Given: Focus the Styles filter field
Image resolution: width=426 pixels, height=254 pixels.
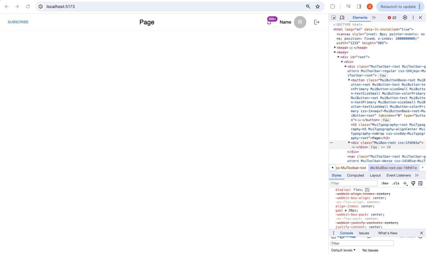Looking at the screenshot, I should click(354, 183).
